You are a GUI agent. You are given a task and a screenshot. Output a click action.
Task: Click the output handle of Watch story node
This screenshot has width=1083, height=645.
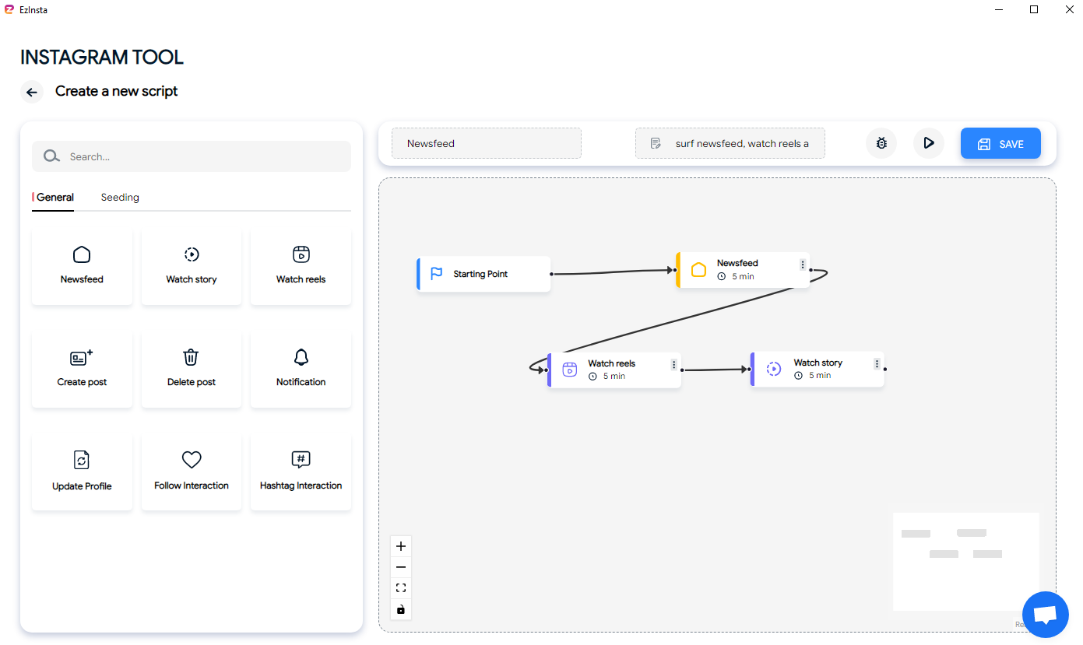pyautogui.click(x=885, y=370)
